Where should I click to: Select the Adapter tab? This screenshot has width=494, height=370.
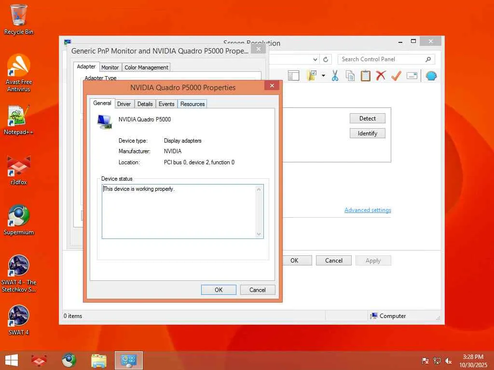click(x=86, y=66)
